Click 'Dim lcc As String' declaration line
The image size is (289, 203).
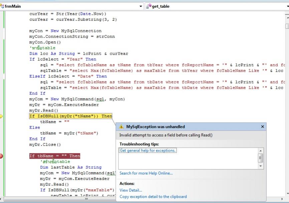pyautogui.click(x=79, y=53)
